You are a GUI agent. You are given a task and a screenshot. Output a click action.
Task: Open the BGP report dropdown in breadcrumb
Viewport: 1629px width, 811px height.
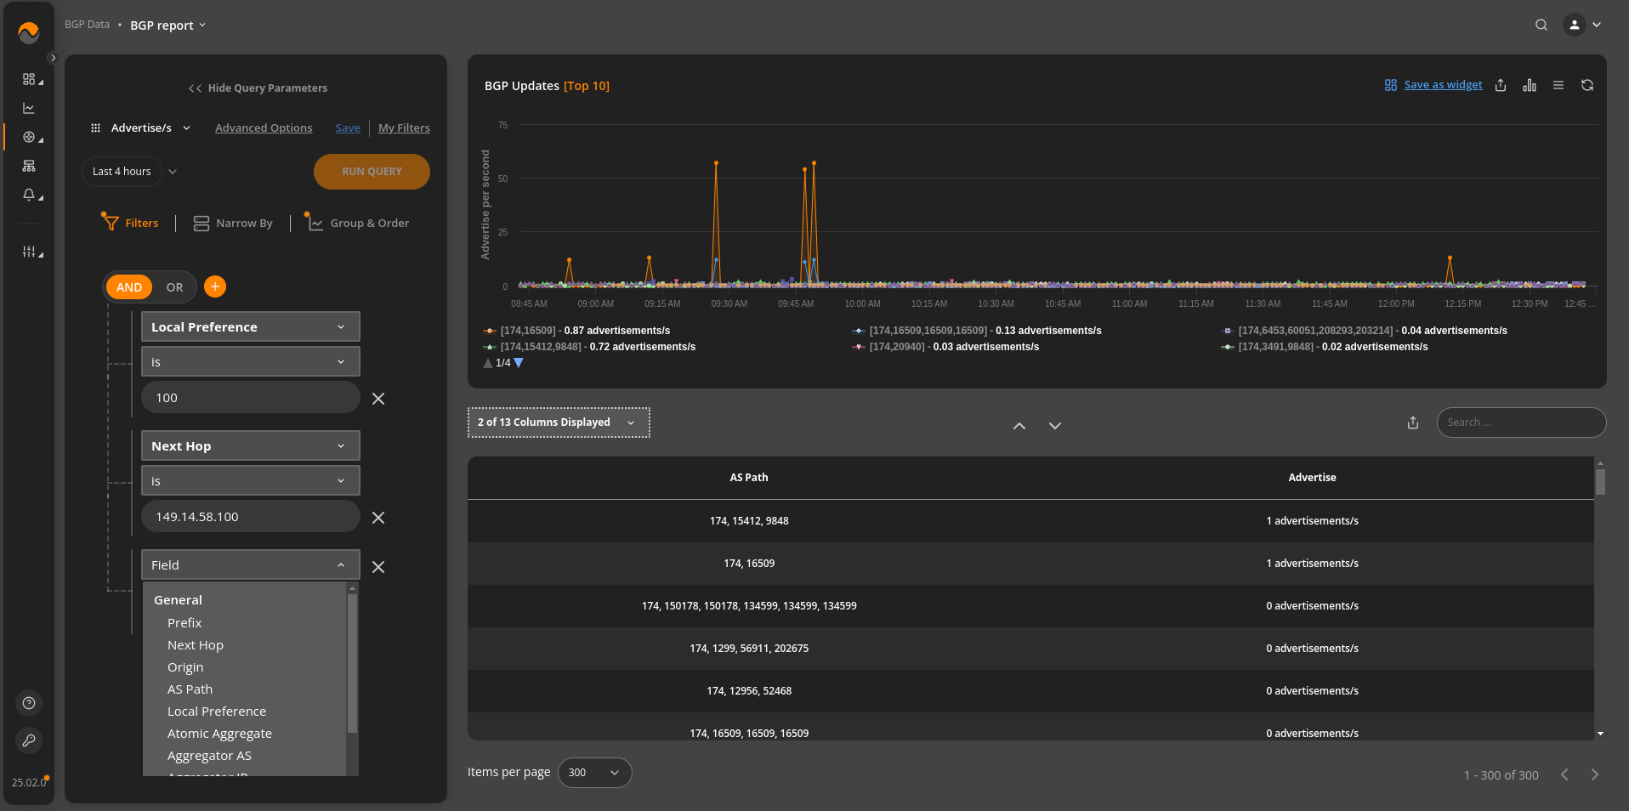tap(167, 26)
